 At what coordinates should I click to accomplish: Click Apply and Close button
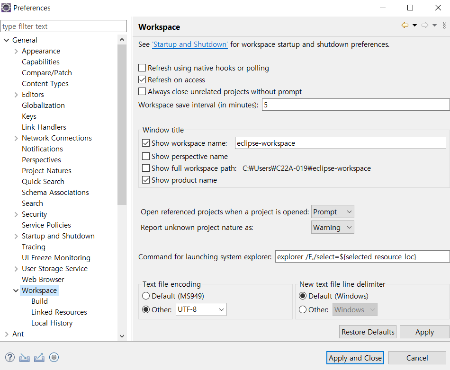tap(355, 358)
